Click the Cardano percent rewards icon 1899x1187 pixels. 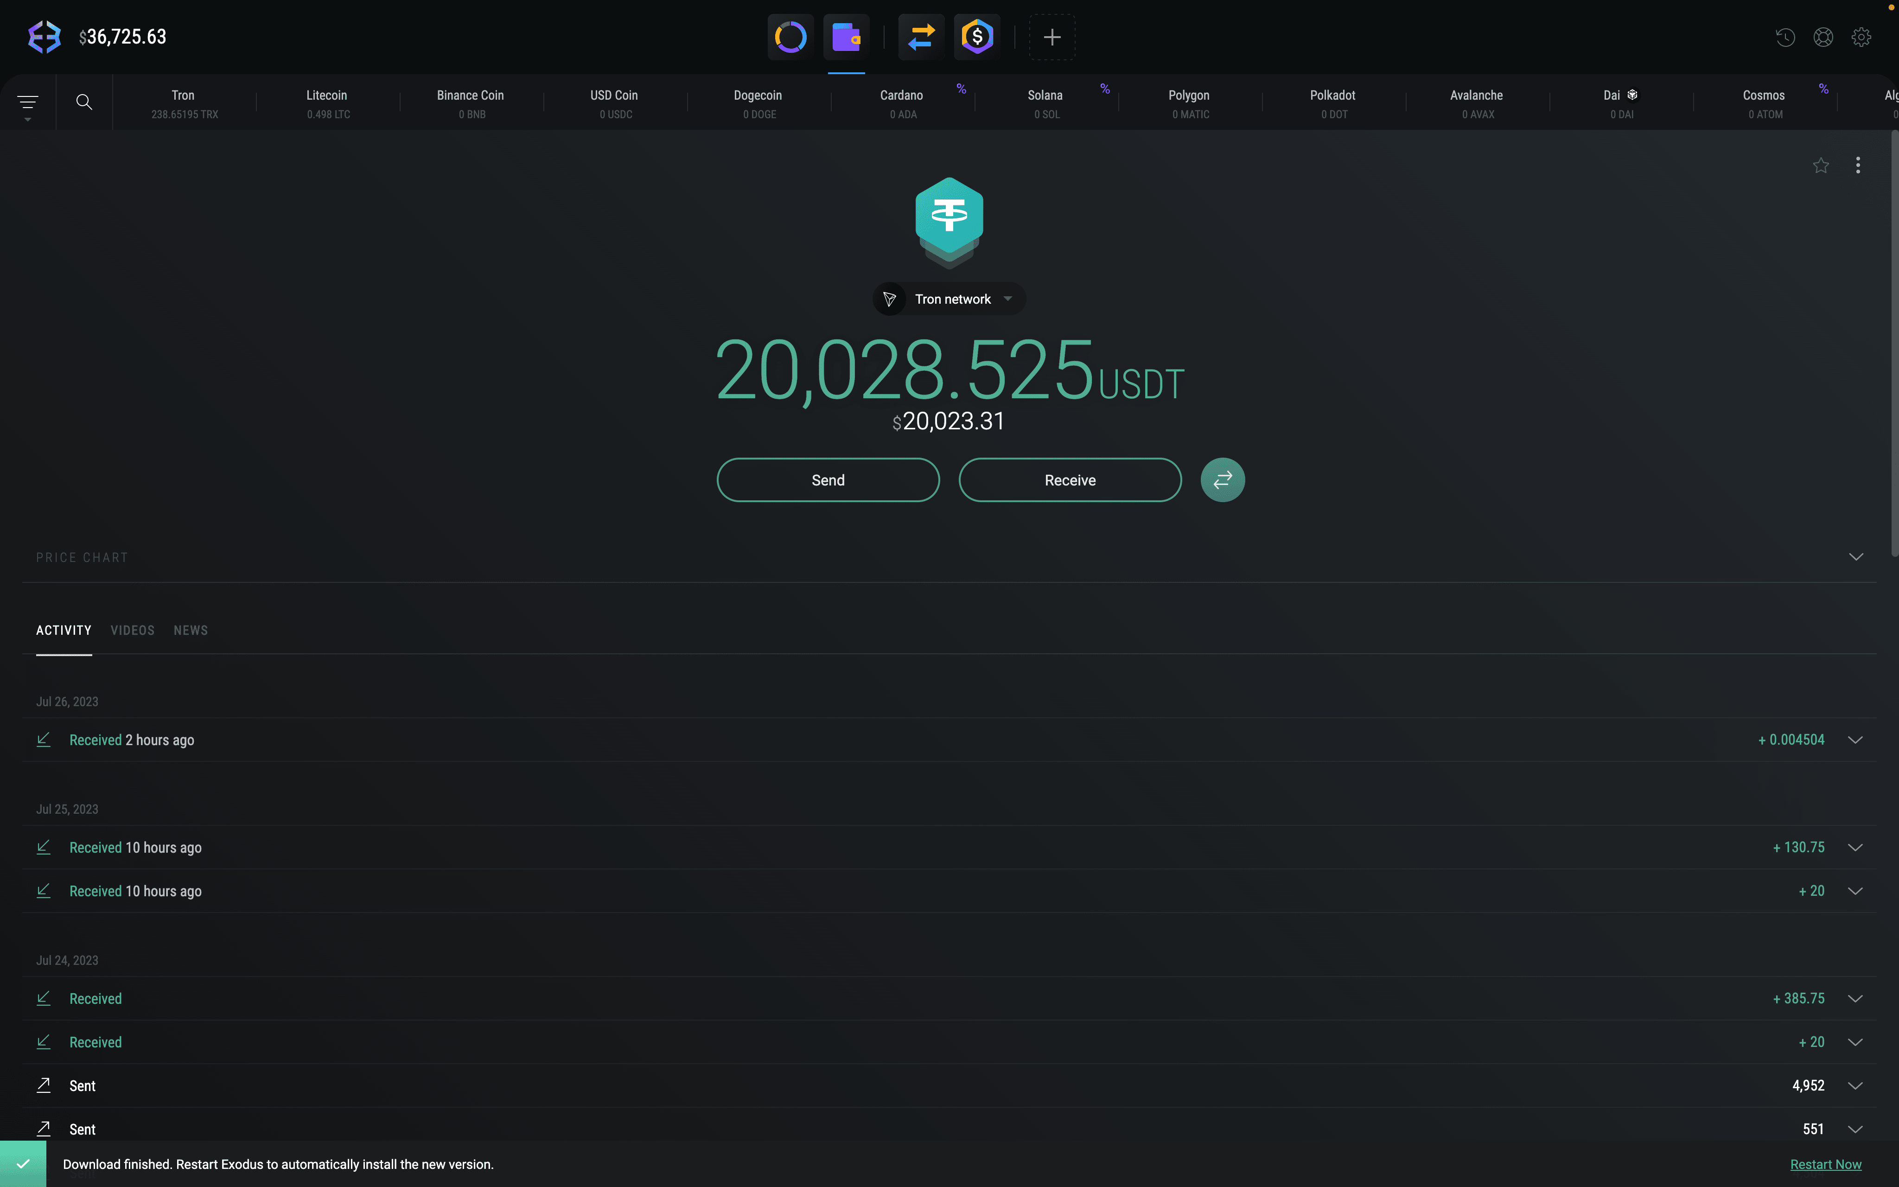961,89
